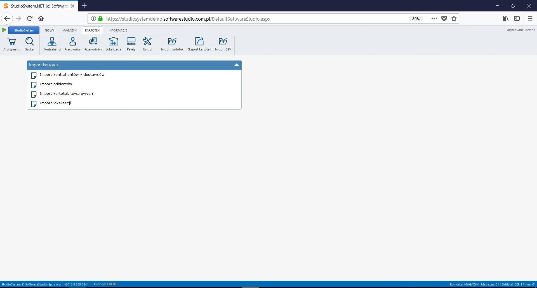Click the Import kartotek ribbon icon
This screenshot has width=537, height=288.
[172, 41]
